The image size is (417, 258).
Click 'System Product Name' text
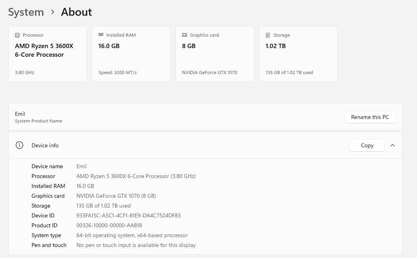click(x=39, y=121)
